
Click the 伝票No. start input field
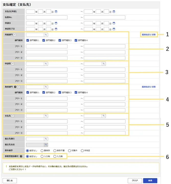[x=47, y=17]
